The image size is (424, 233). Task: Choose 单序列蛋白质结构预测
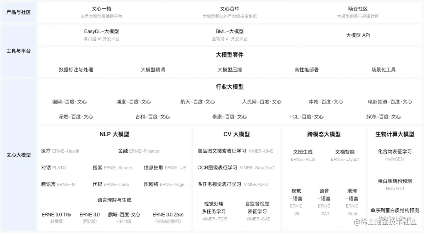pos(395,211)
